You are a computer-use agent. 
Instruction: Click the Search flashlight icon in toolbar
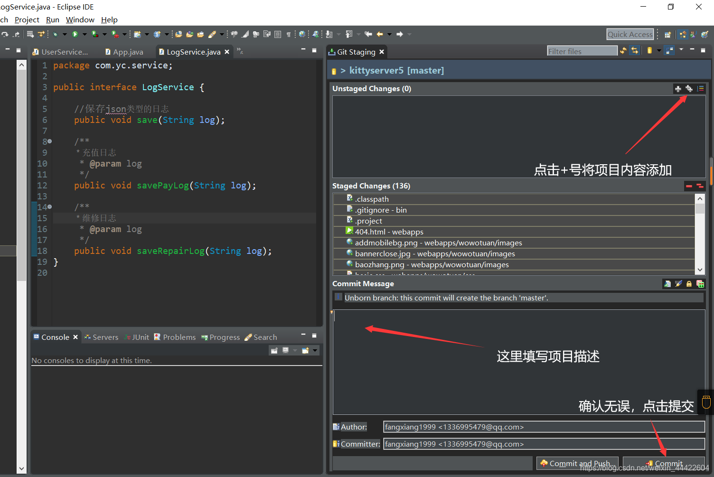pos(212,34)
